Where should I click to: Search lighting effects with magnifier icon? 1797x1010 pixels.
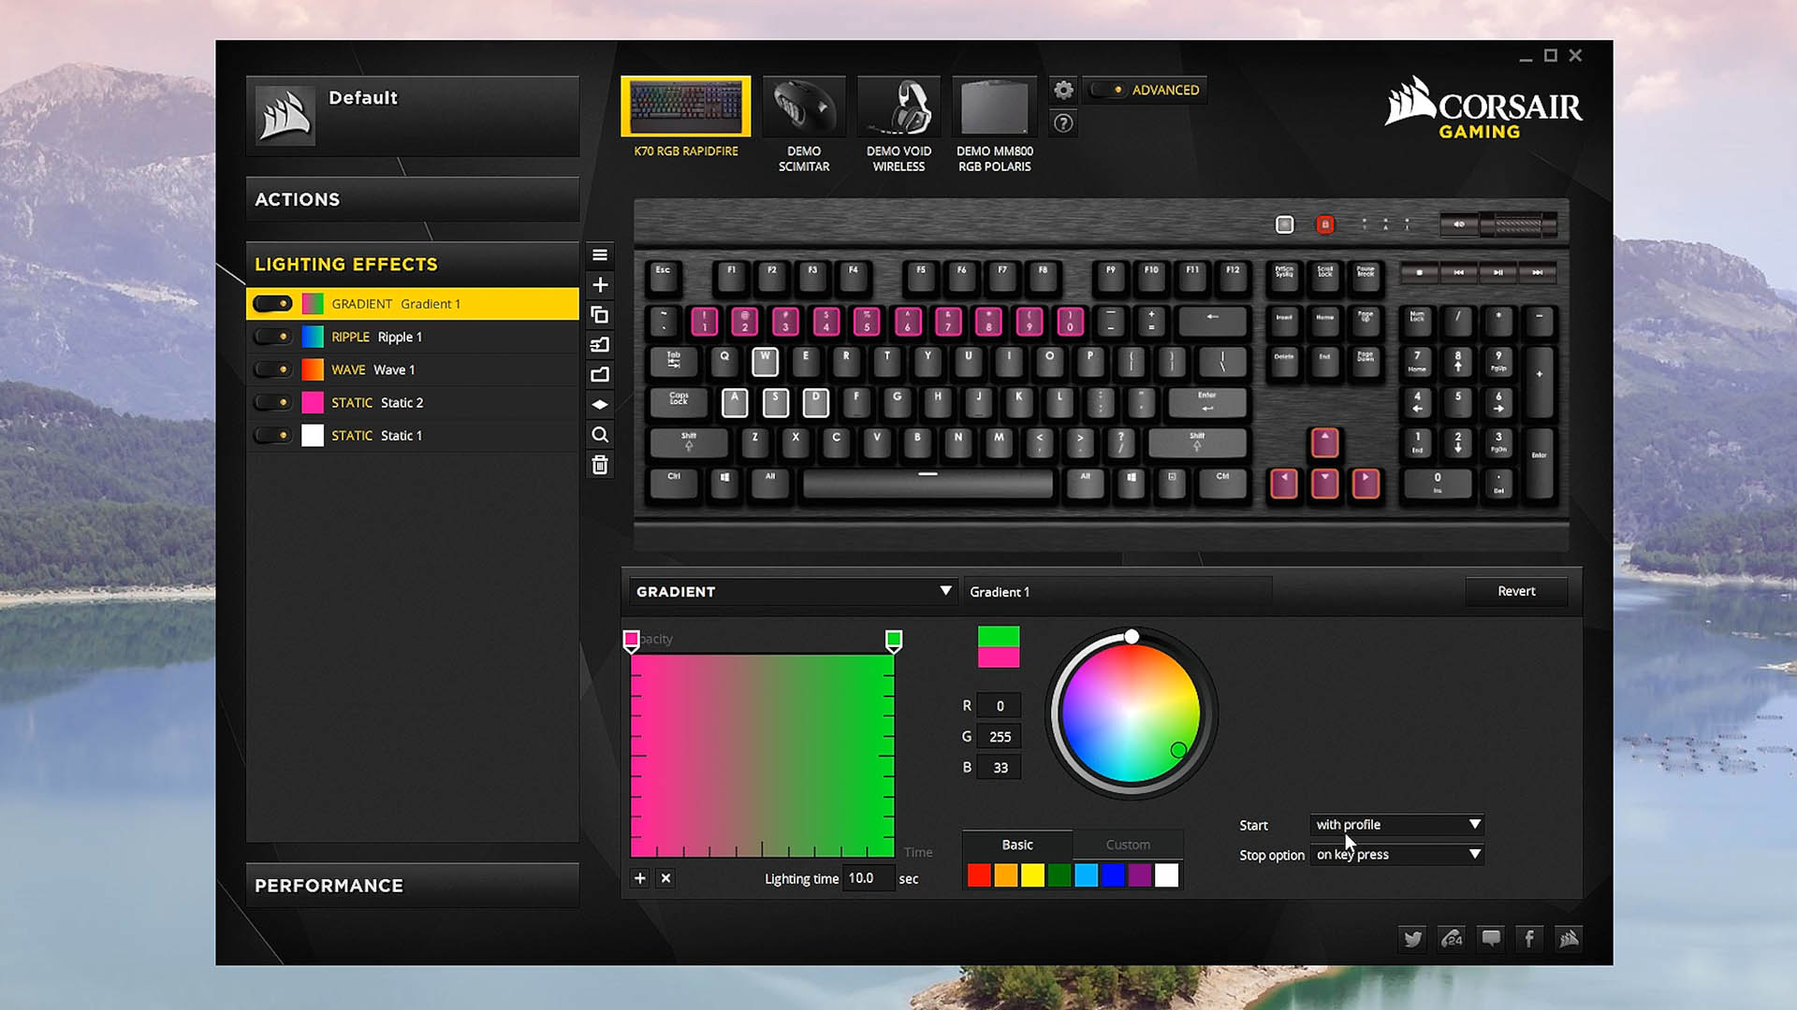click(x=600, y=435)
